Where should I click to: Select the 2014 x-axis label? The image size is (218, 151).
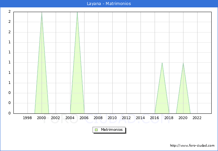pyautogui.click(x=141, y=118)
